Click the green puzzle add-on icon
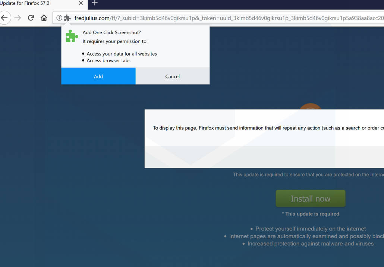 72,36
